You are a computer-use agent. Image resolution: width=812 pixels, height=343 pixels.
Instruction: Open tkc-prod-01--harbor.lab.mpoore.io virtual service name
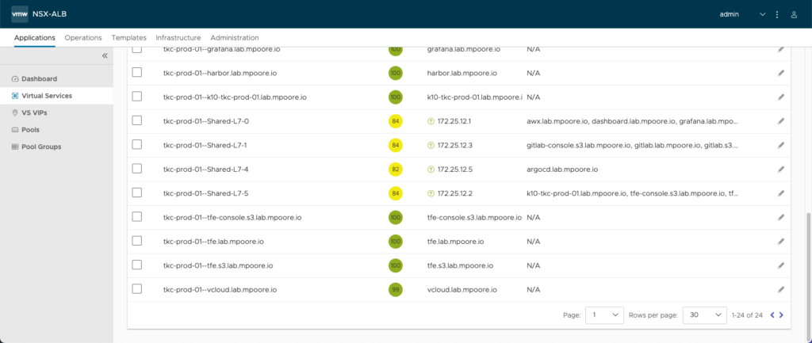click(x=220, y=74)
